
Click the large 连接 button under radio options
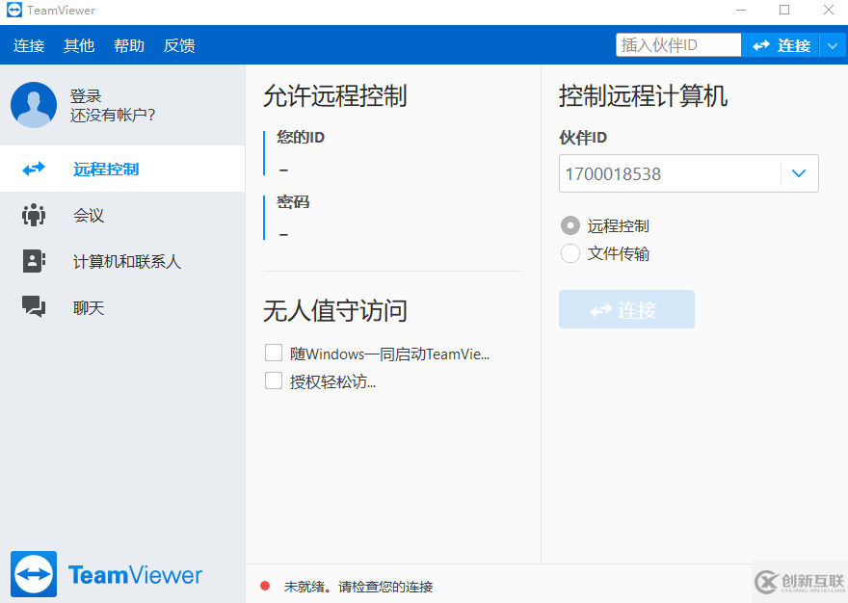626,309
